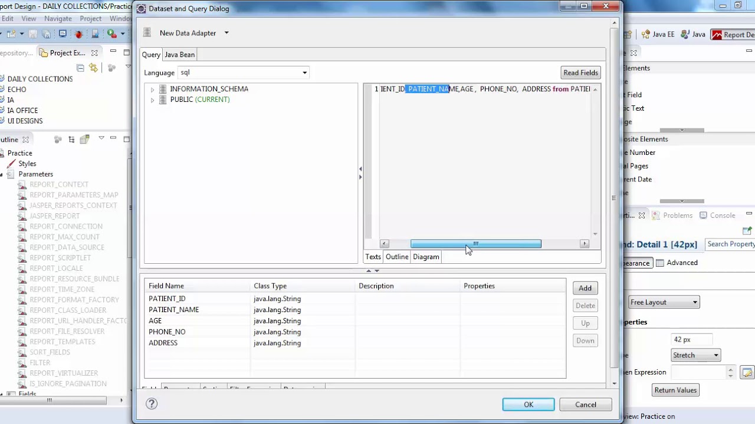Open the Outline view menu triangle
The image size is (755, 424).
[x=101, y=139]
